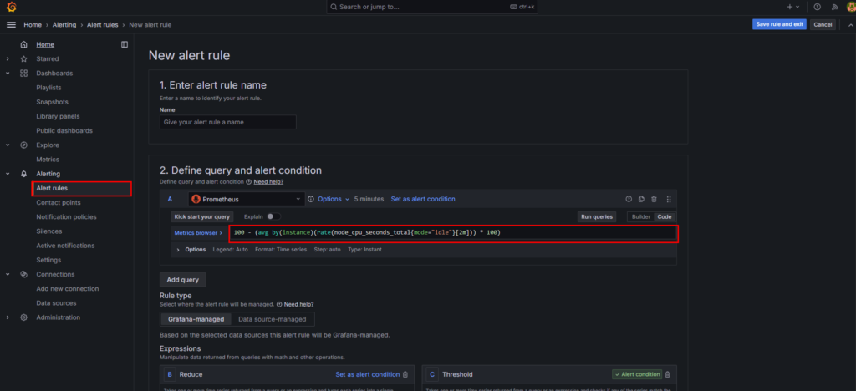Click the alert rule name field
Image resolution: width=856 pixels, height=391 pixels.
pos(227,122)
